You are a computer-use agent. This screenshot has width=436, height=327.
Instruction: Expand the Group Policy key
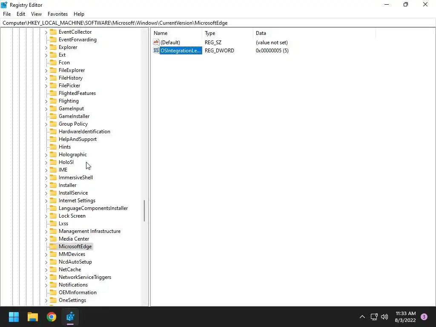click(46, 124)
